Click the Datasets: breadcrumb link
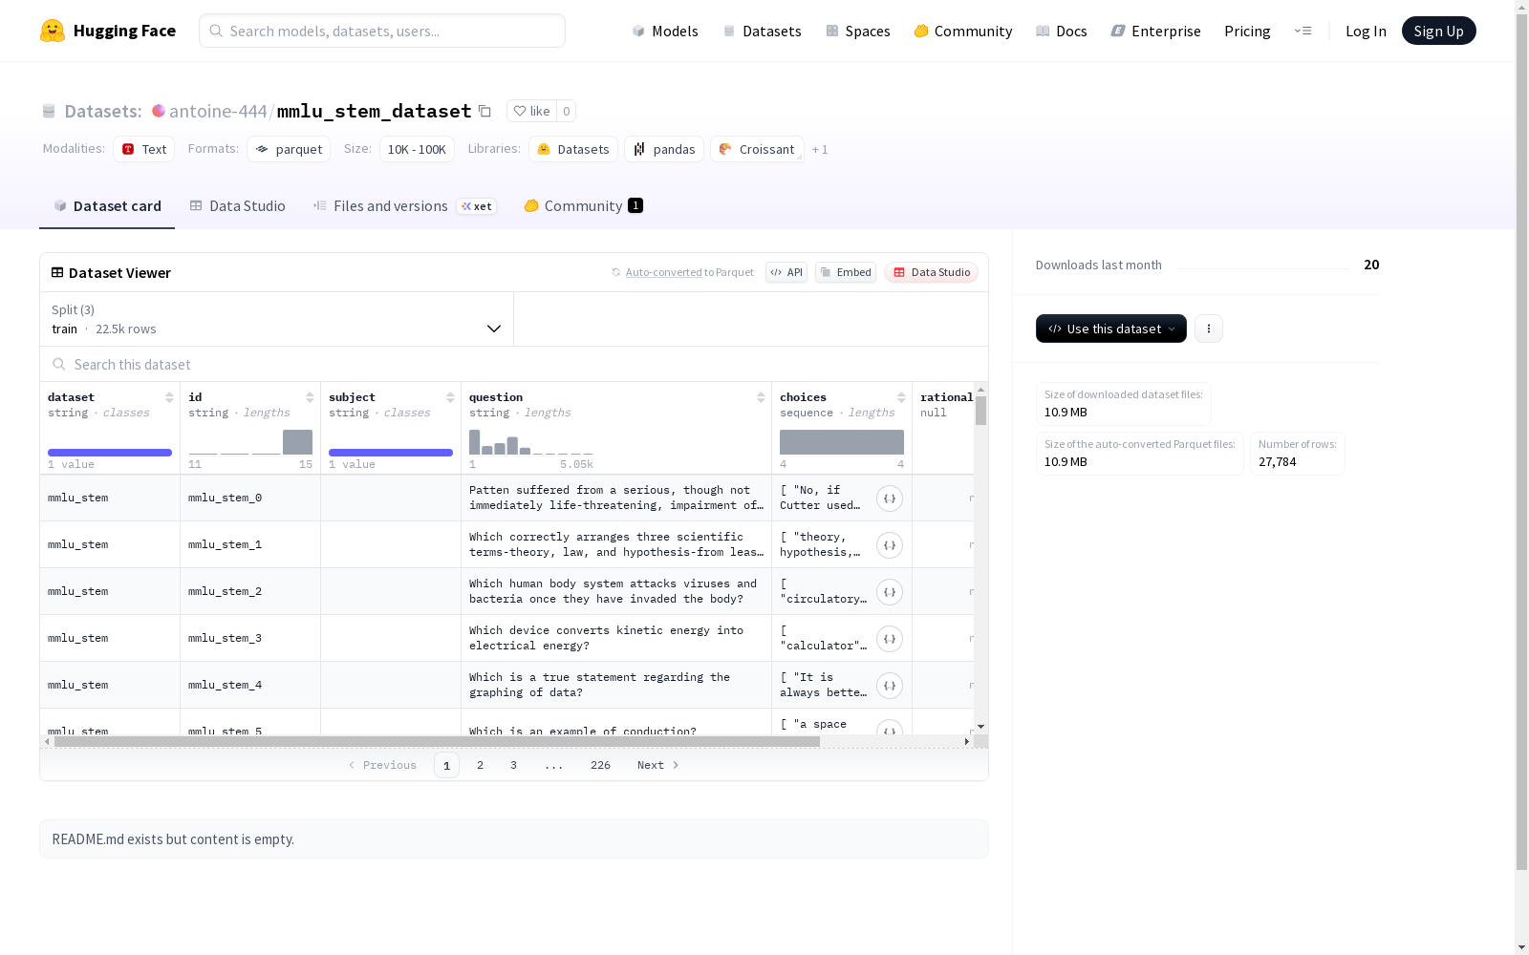This screenshot has height=955, width=1529. (x=102, y=111)
